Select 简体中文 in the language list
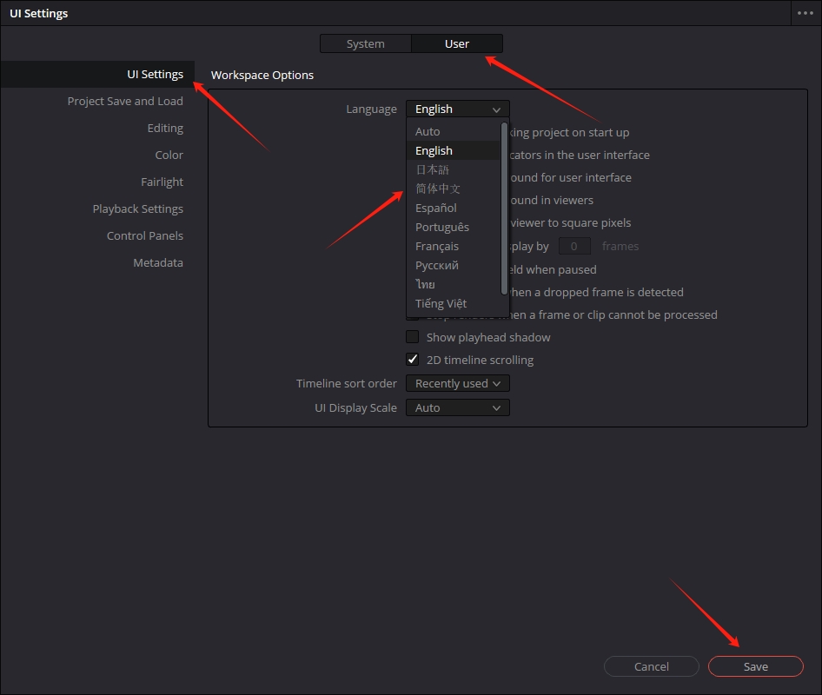This screenshot has width=822, height=695. click(x=439, y=189)
